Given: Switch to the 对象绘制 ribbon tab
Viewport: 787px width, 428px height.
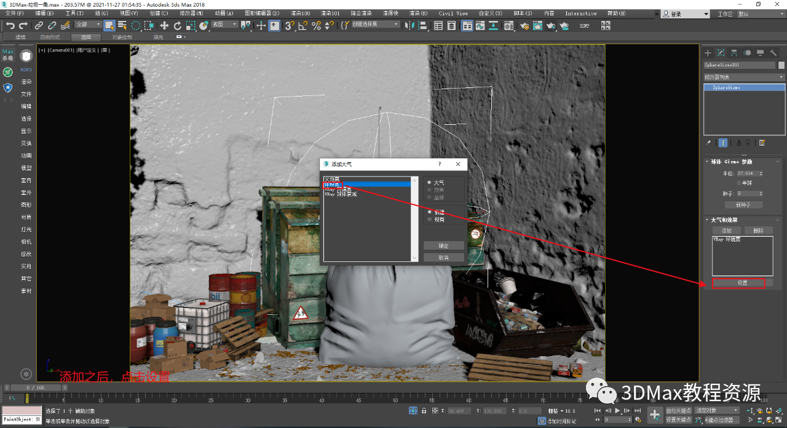Looking at the screenshot, I should pos(122,37).
